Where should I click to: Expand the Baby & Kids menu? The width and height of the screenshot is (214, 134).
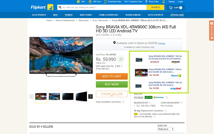click(x=87, y=15)
